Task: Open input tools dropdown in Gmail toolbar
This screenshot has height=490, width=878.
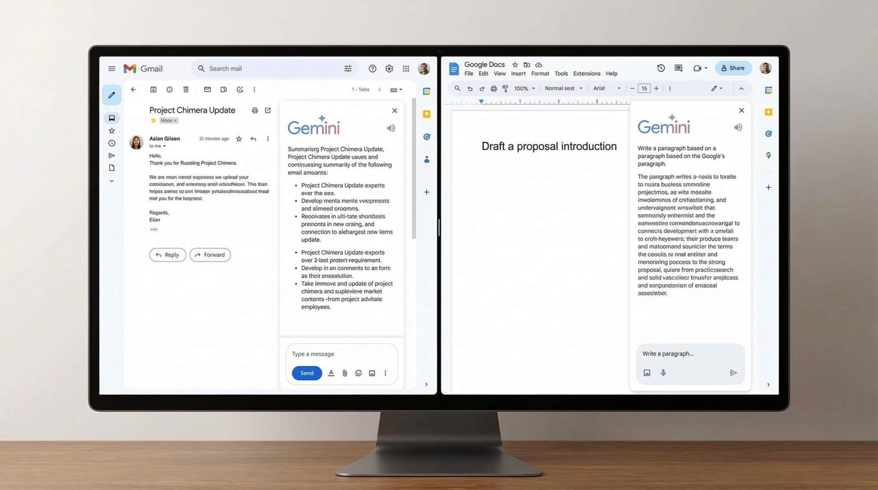Action: tap(396, 90)
